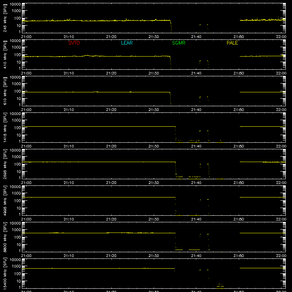Click the 1000 y-axis label of 15400 MHz plot
Screen dimensions: 292x292
tap(16, 266)
